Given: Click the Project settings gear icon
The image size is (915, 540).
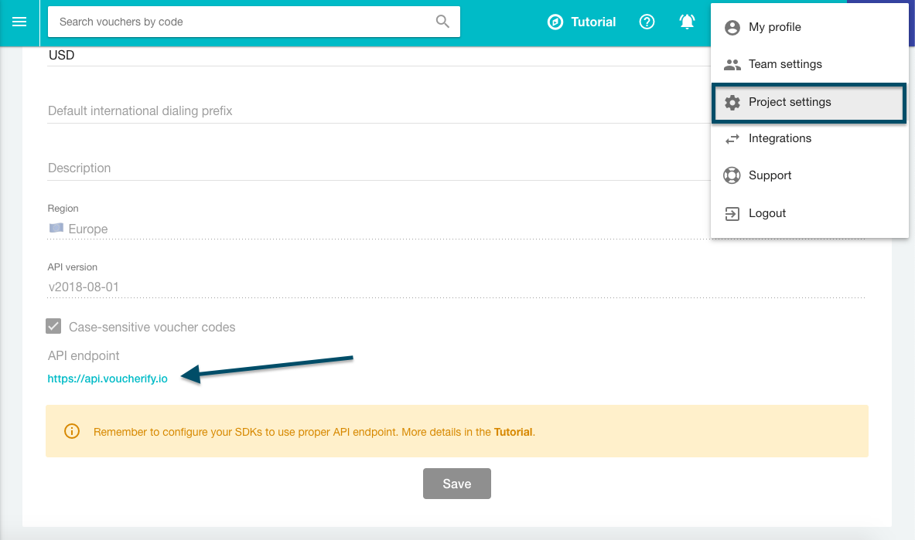Looking at the screenshot, I should (732, 102).
